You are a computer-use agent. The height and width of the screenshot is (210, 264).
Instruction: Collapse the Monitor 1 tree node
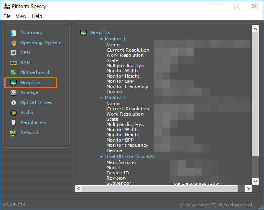tap(101, 39)
